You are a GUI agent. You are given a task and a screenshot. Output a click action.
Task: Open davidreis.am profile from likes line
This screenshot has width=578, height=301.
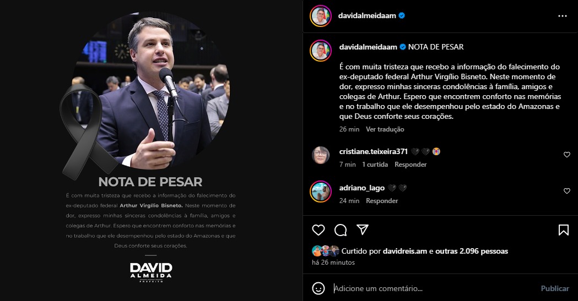coord(405,251)
